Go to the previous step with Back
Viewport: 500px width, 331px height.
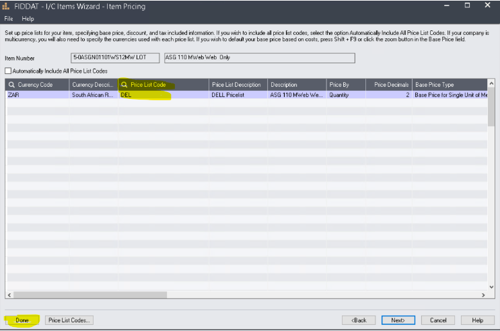(x=359, y=320)
